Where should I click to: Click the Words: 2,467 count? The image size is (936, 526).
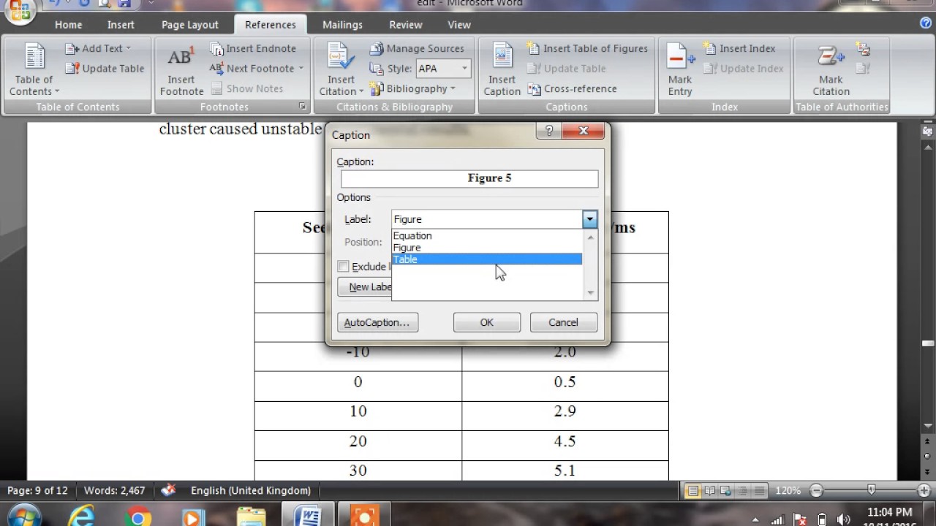click(x=114, y=490)
